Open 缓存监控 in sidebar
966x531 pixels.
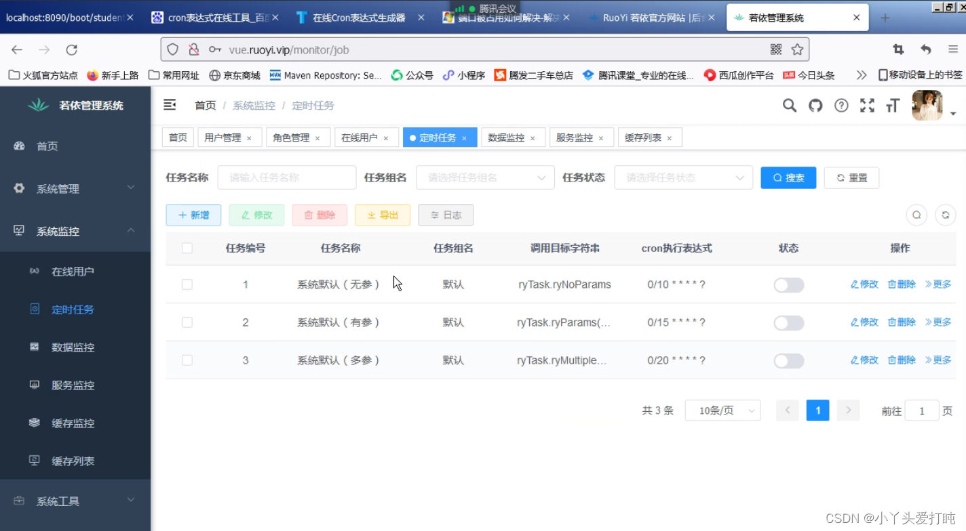click(x=75, y=423)
